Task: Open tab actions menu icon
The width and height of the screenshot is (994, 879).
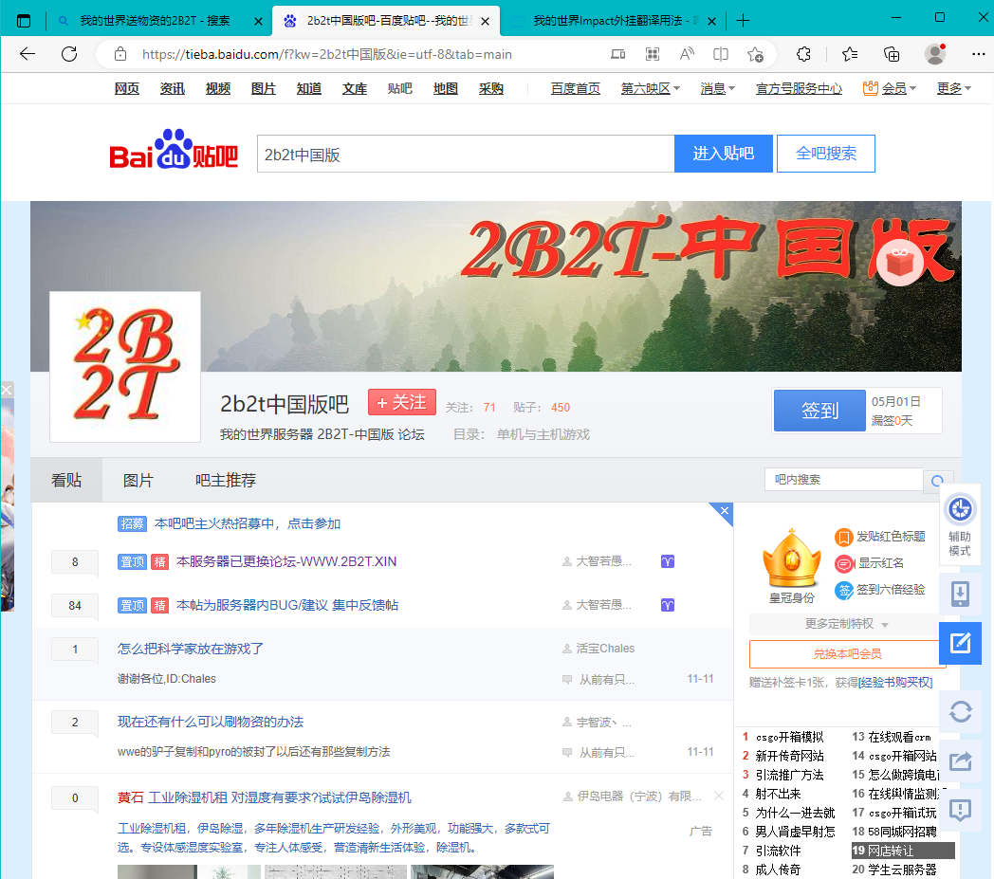Action: tap(24, 21)
